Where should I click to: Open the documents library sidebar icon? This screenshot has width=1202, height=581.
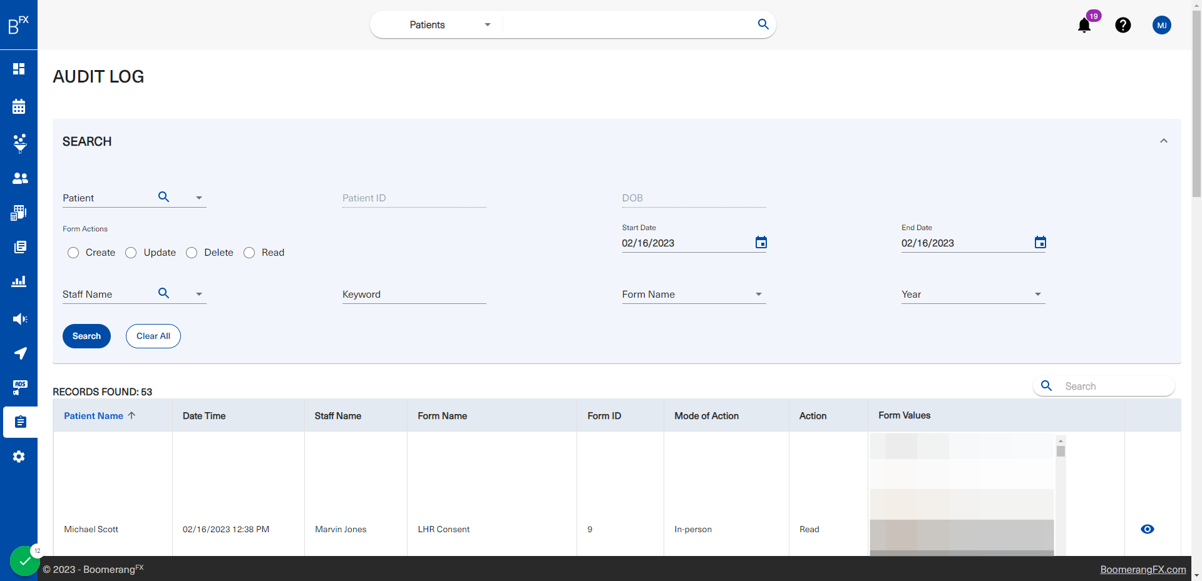[20, 247]
